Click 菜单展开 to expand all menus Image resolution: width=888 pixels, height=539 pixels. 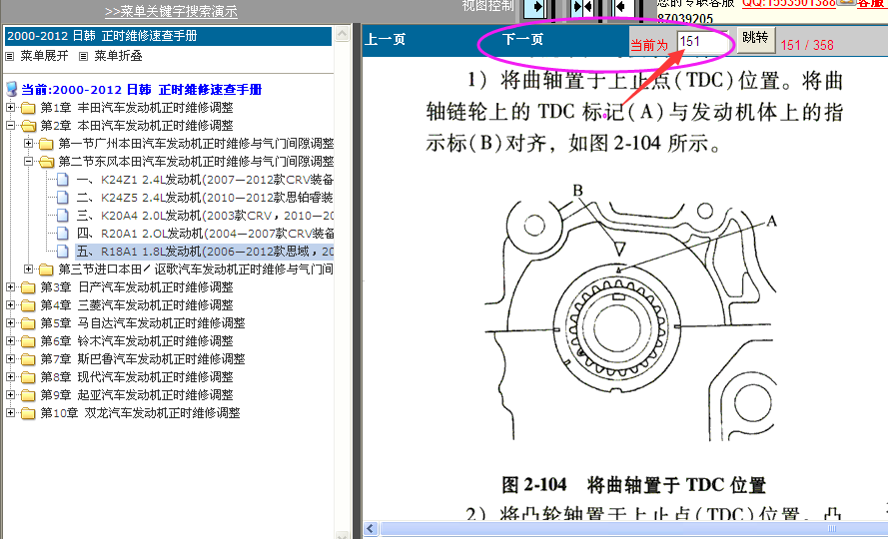coord(44,56)
